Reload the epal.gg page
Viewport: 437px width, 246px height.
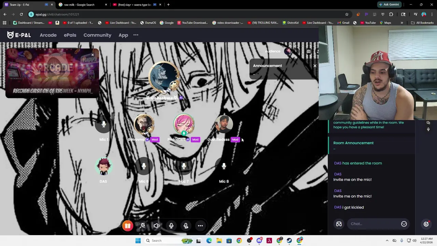[x=21, y=14]
